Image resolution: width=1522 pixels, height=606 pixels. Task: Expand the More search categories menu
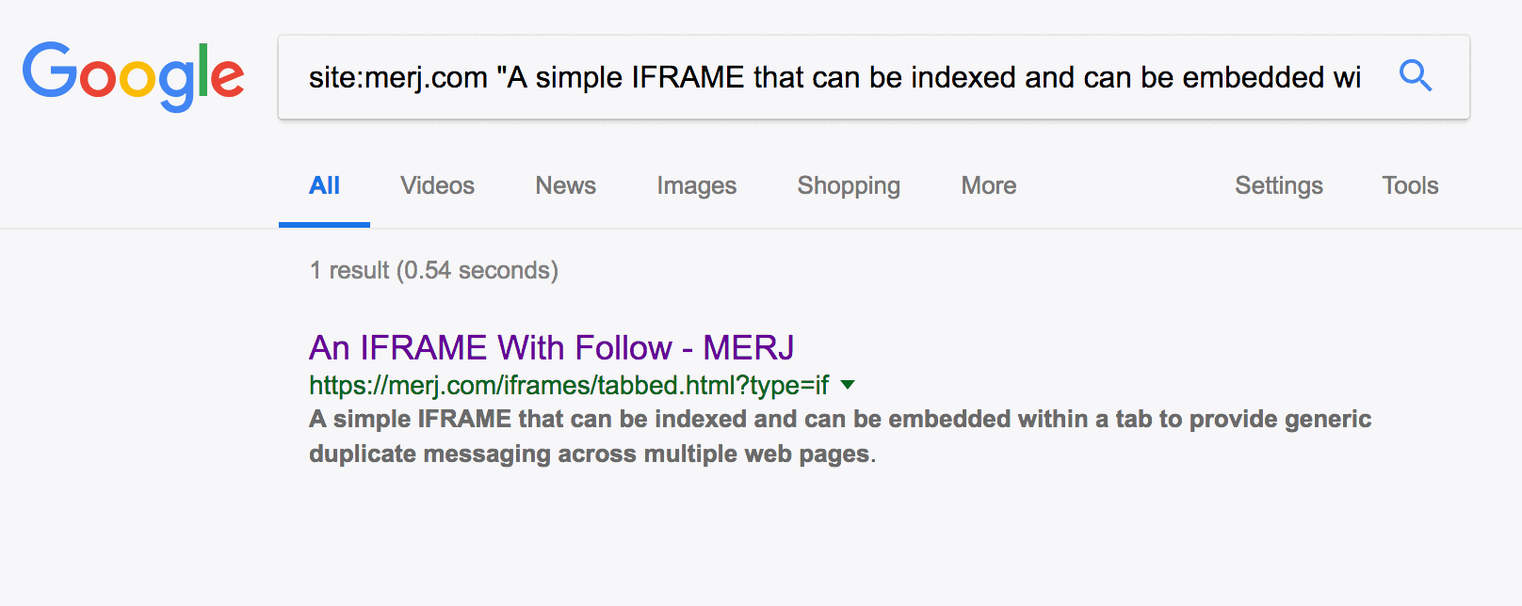[988, 185]
